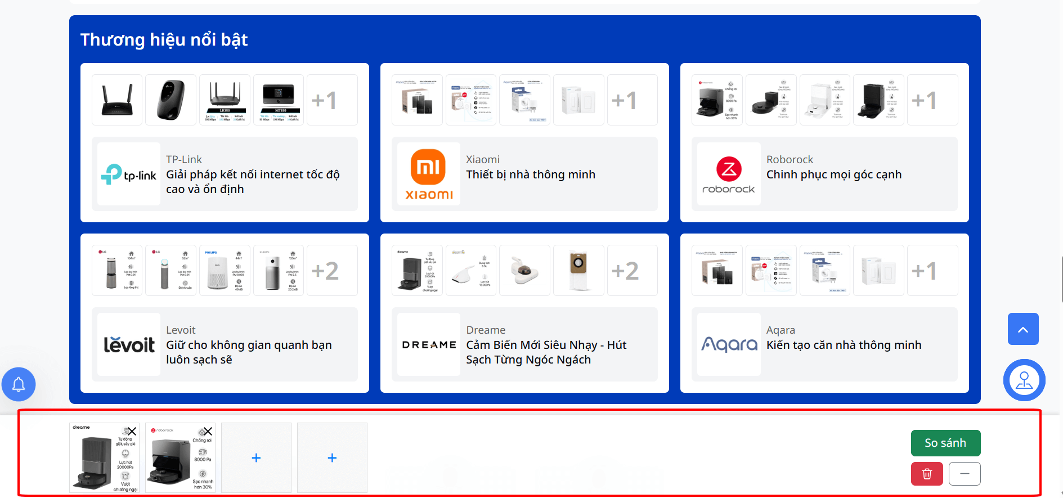Open the TP-Link brand name link
This screenshot has height=498, width=1063.
click(x=183, y=160)
